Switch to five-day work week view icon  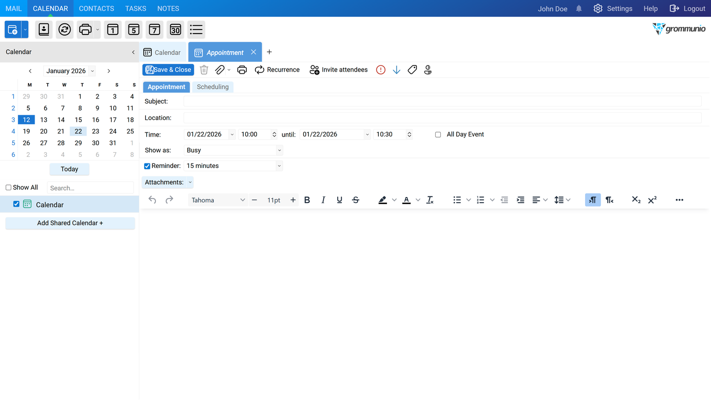[x=134, y=29]
